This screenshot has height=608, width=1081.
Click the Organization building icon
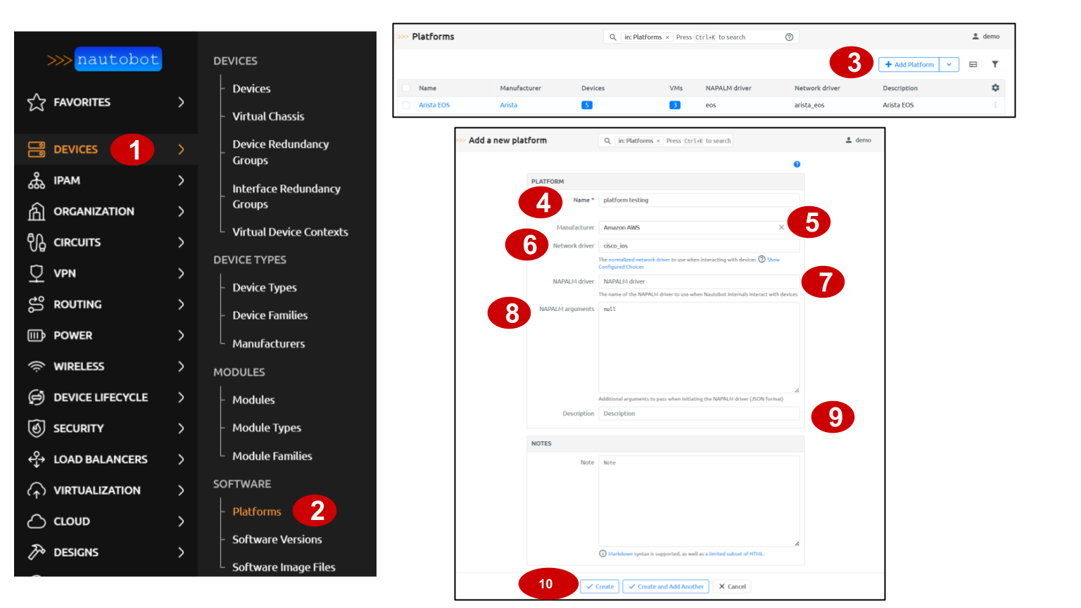37,211
